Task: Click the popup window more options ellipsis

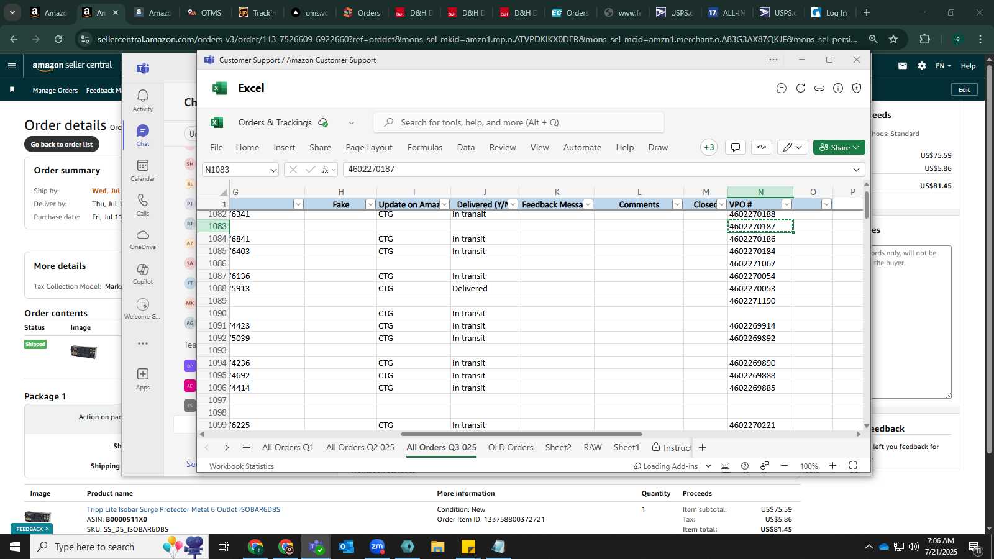Action: (773, 60)
